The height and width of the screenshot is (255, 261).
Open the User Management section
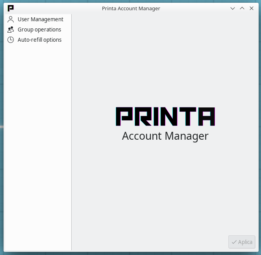(x=40, y=19)
